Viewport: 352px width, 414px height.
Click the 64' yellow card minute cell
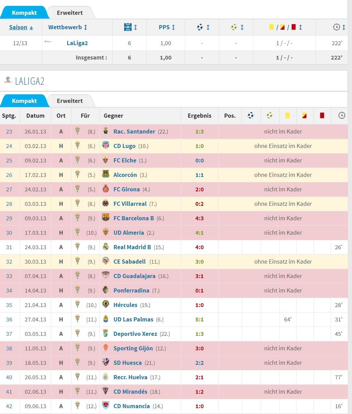point(288,319)
